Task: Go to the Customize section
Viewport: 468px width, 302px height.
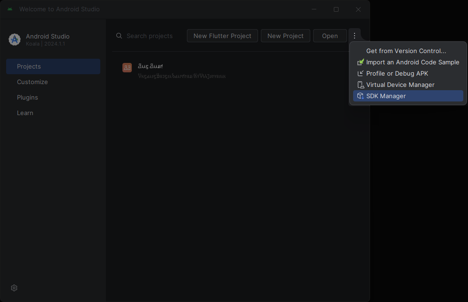Action: tap(53, 82)
